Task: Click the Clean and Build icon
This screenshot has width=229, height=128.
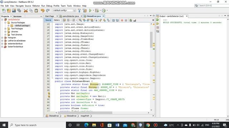Action: point(84,10)
